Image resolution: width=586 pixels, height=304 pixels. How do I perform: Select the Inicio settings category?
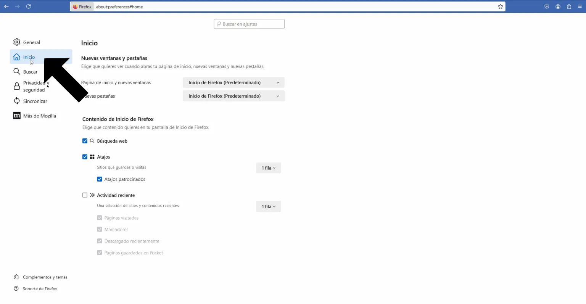click(41, 57)
